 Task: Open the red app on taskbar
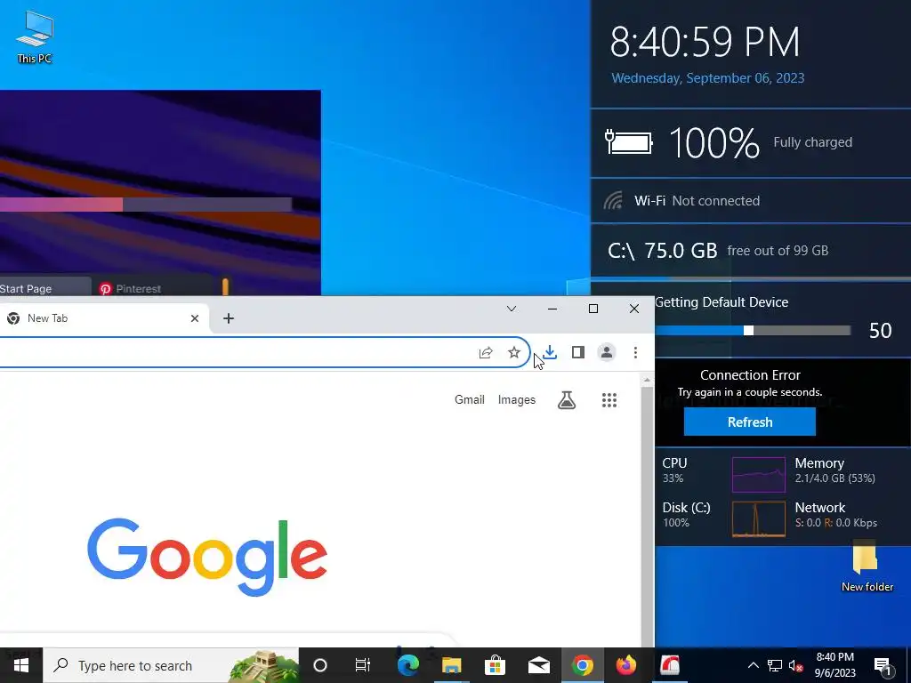pos(669,665)
